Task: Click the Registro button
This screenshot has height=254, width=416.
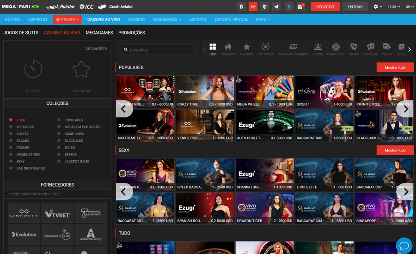Action: [325, 7]
